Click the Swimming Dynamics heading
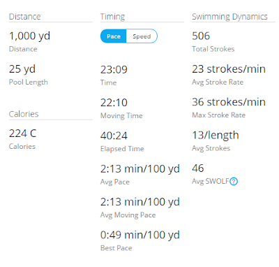 229,17
